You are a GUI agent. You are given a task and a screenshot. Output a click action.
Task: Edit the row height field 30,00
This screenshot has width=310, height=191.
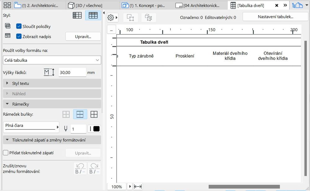(x=72, y=73)
